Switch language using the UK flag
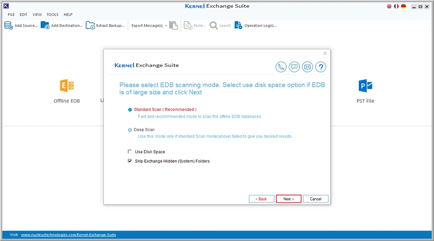Screen dimensions: 434x241 [389, 6]
